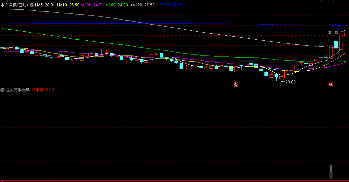Click the 20.89 low price label
Screen dimensions: 349x182
[290, 82]
